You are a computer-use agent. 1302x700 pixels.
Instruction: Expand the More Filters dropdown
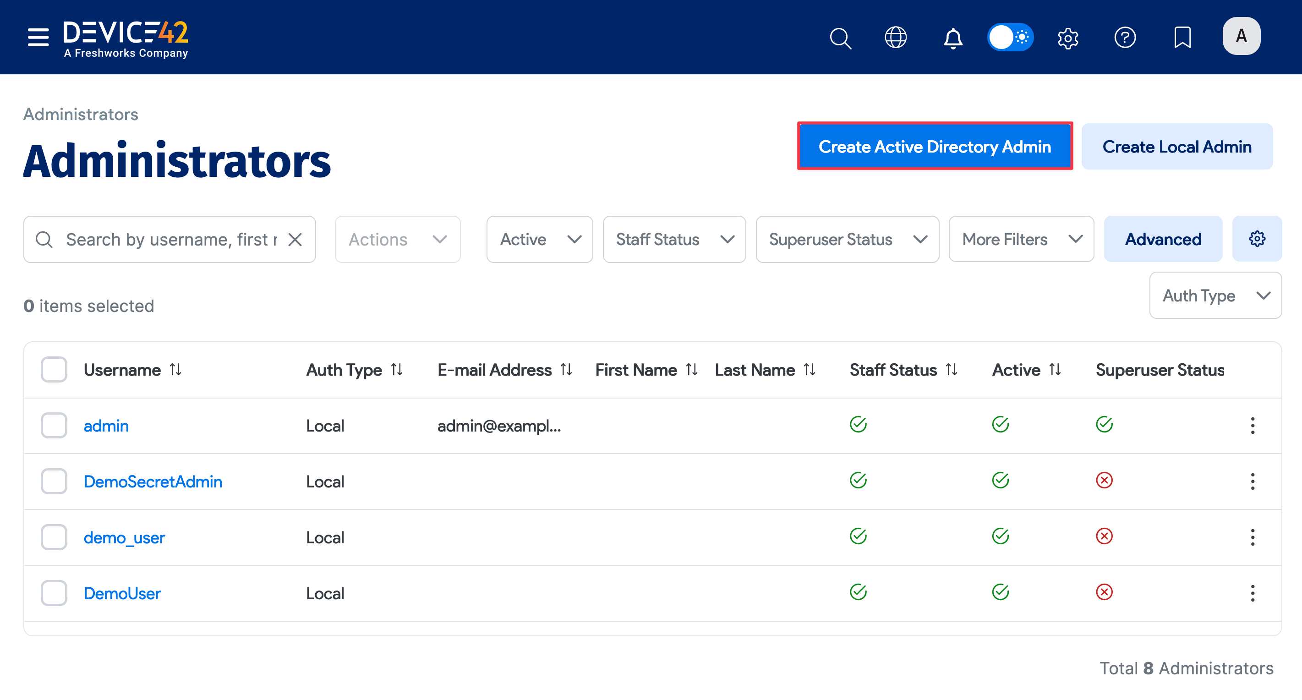[x=1020, y=239]
